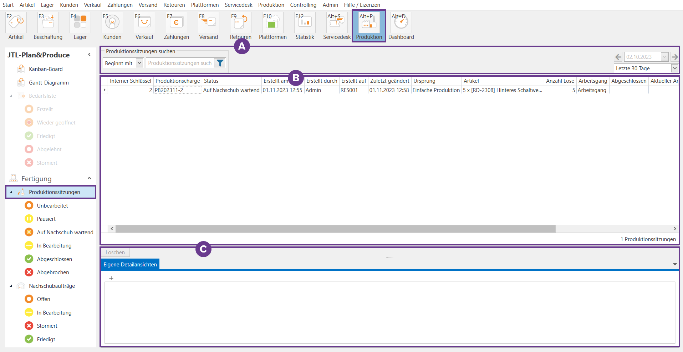Click the Löschen button
The height and width of the screenshot is (352, 683).
pos(115,252)
